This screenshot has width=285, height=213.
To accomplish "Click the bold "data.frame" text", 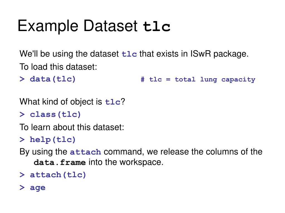I will point(60,163).
